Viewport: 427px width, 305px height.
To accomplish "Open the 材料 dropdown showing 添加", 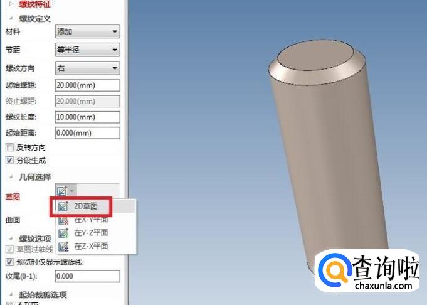I will pyautogui.click(x=87, y=31).
